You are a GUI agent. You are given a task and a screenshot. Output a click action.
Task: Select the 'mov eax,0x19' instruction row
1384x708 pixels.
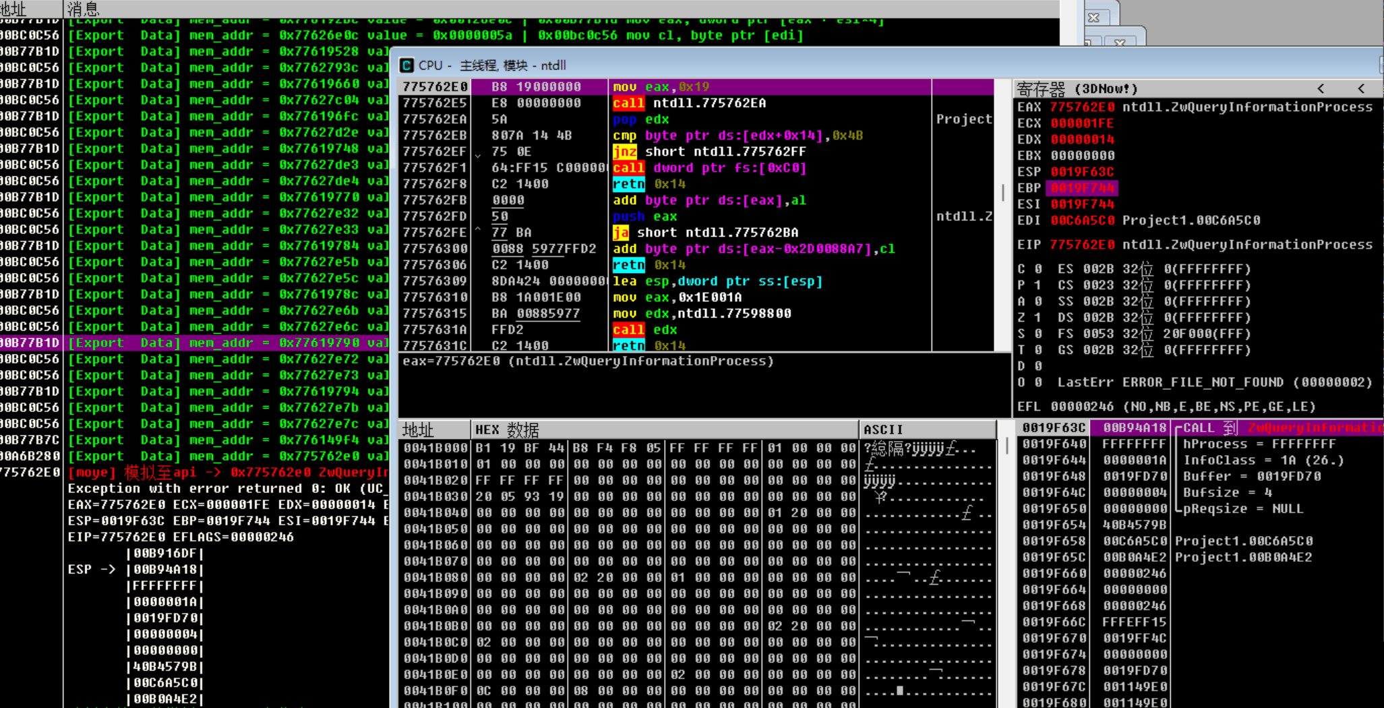[696, 87]
